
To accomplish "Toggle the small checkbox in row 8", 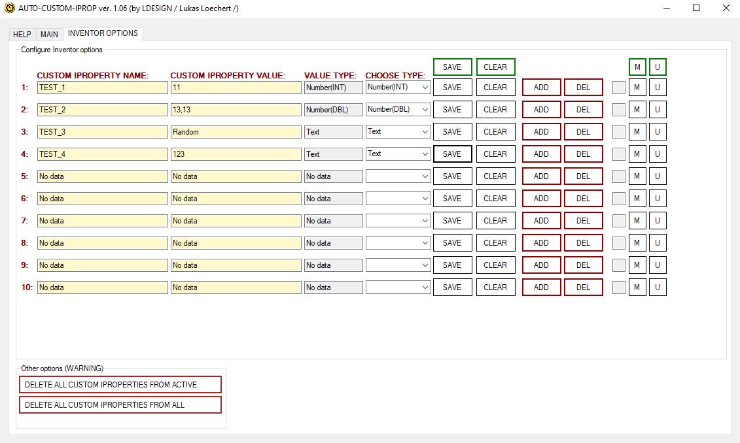I will pos(619,242).
